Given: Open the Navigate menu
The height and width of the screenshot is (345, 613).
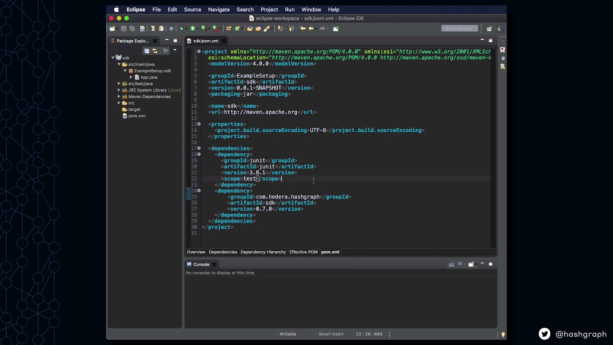Looking at the screenshot, I should [x=219, y=10].
